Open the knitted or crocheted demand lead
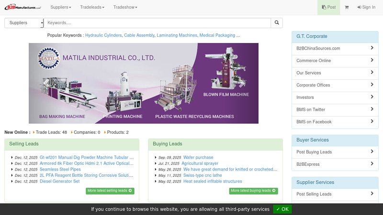The width and height of the screenshot is (383, 215). click(230, 169)
